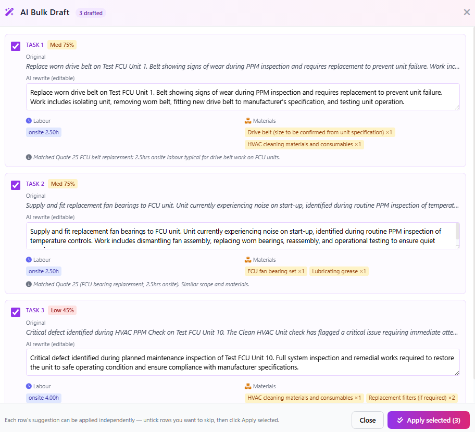Click the 'onsite 4.00h' labour chip

(44, 398)
